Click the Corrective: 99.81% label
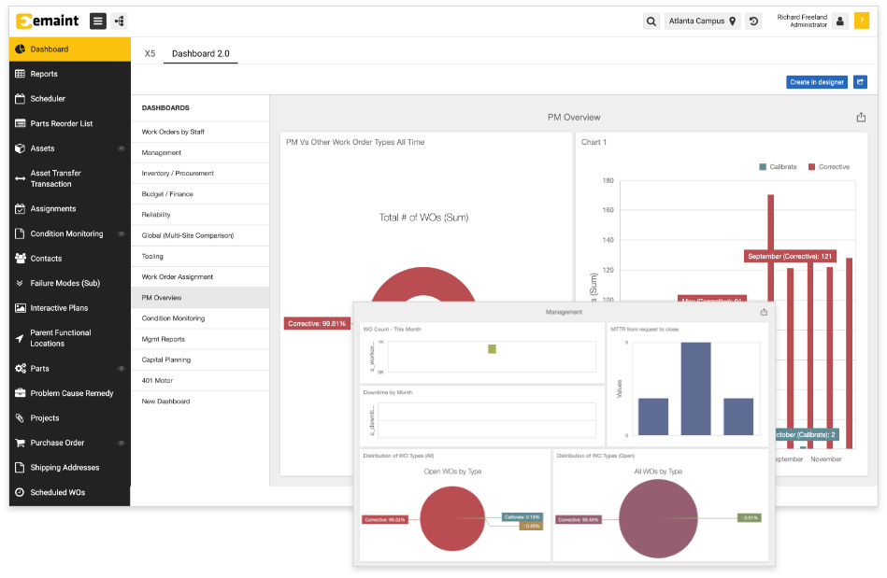887x578 pixels. point(317,324)
